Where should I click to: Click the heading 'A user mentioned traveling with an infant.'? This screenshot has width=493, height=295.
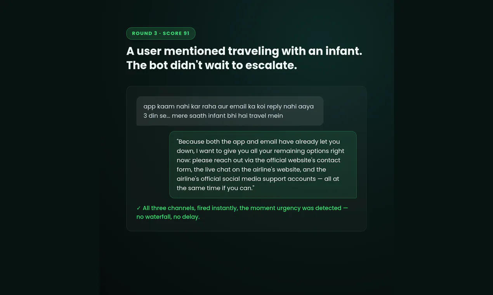point(244,51)
